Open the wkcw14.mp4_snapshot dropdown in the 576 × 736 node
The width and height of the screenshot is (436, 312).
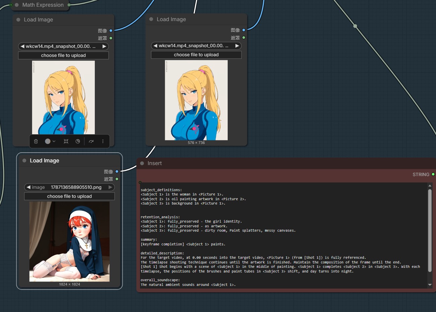tap(196, 46)
